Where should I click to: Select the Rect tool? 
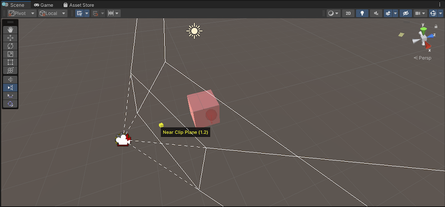(10, 62)
